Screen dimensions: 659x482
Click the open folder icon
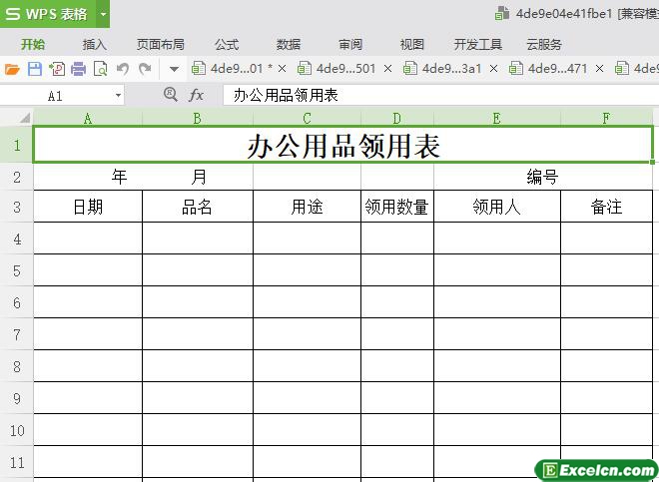[12, 69]
